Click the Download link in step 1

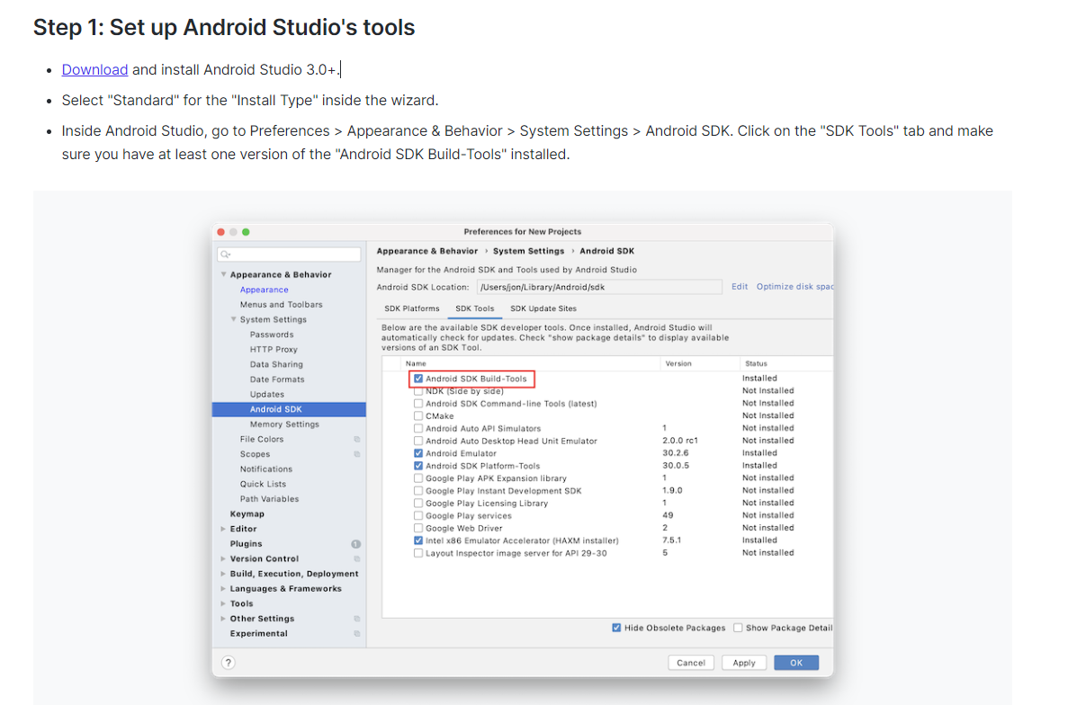(94, 69)
